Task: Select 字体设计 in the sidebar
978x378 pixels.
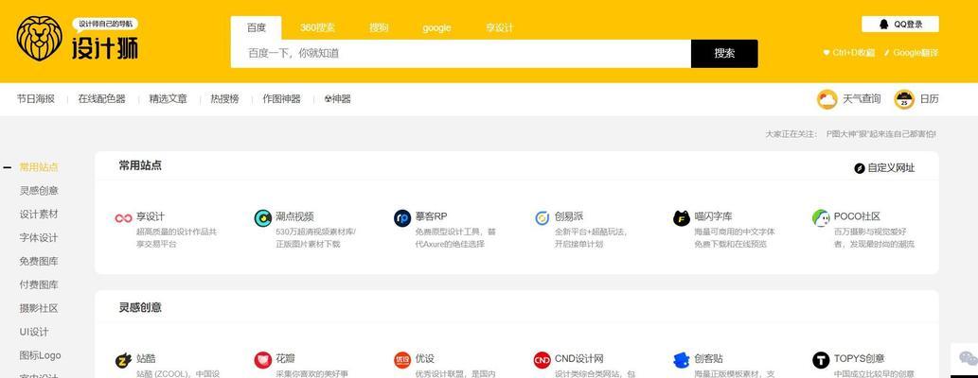Action: coord(39,238)
